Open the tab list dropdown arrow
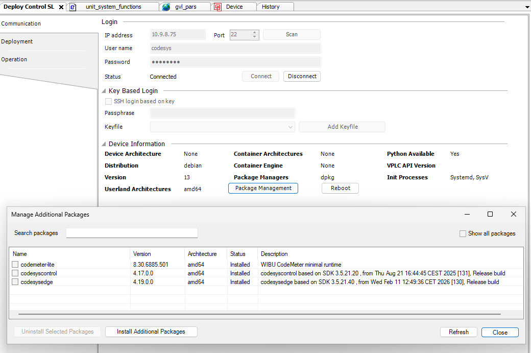The height and width of the screenshot is (353, 531). (x=527, y=7)
